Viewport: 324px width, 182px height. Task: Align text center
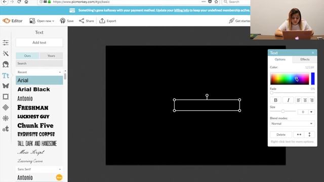(x=305, y=100)
